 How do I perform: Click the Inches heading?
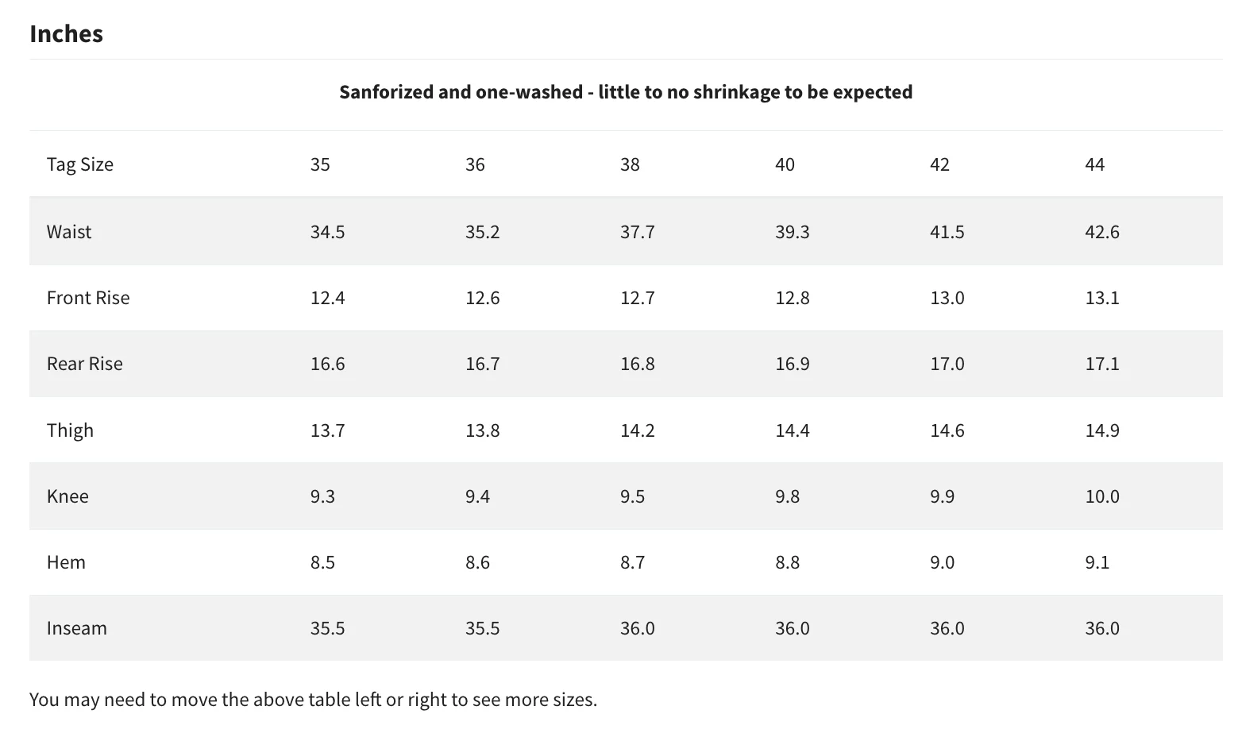[x=66, y=34]
